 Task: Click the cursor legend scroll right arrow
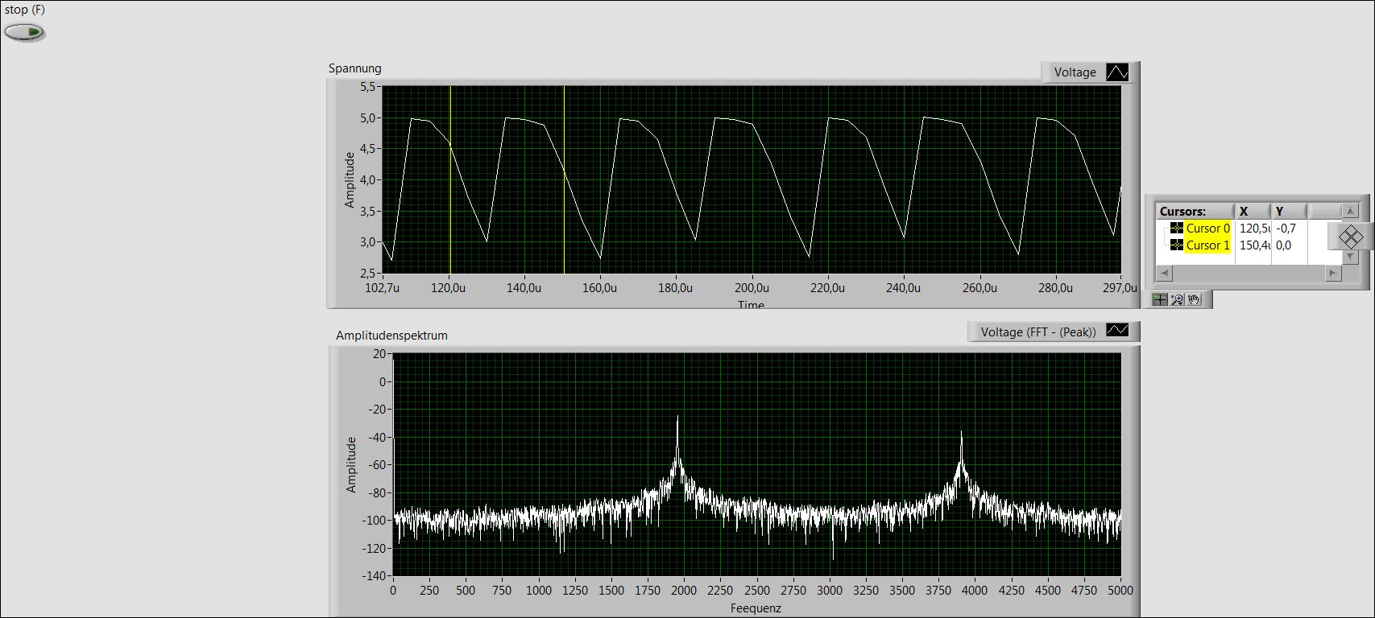[1333, 274]
